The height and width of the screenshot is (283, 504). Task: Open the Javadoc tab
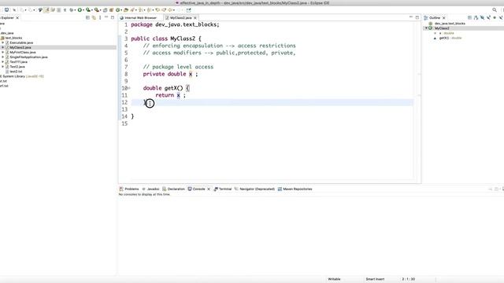tap(150, 189)
